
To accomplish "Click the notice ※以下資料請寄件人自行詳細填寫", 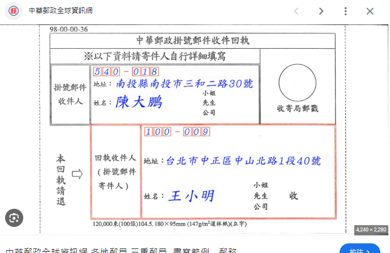I will click(155, 56).
